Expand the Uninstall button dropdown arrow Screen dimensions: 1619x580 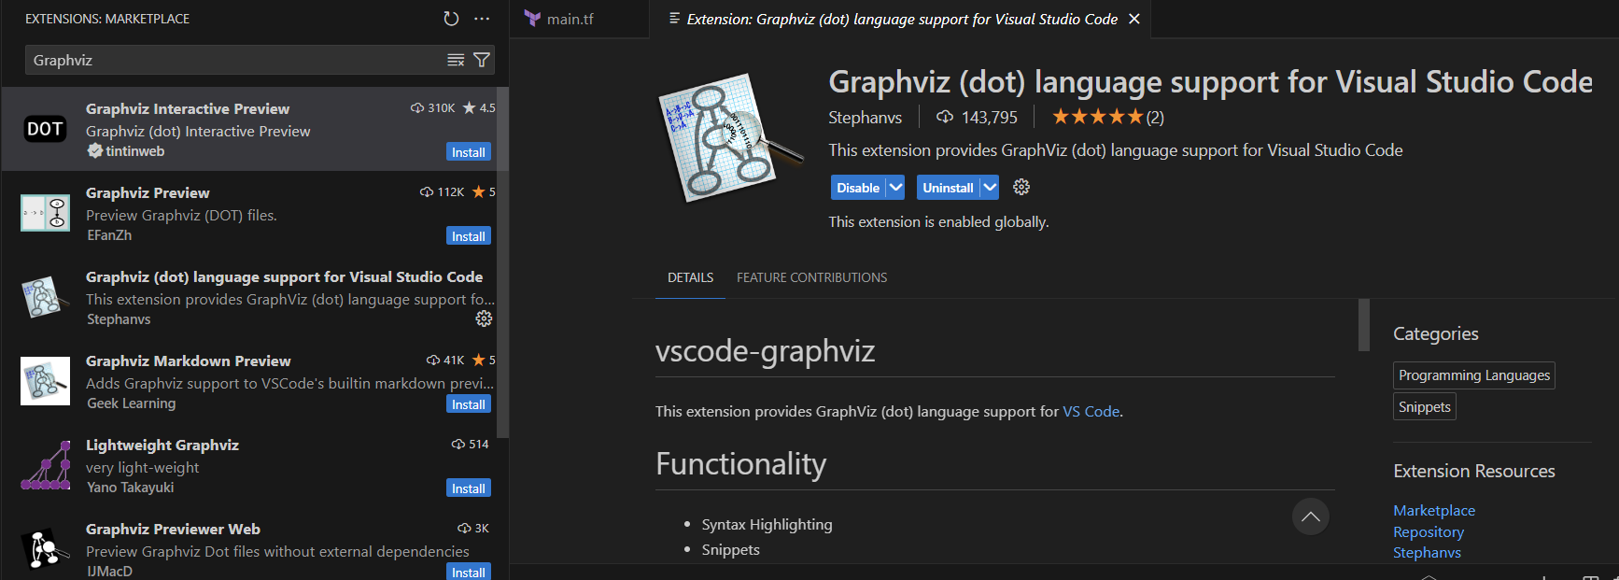point(990,187)
